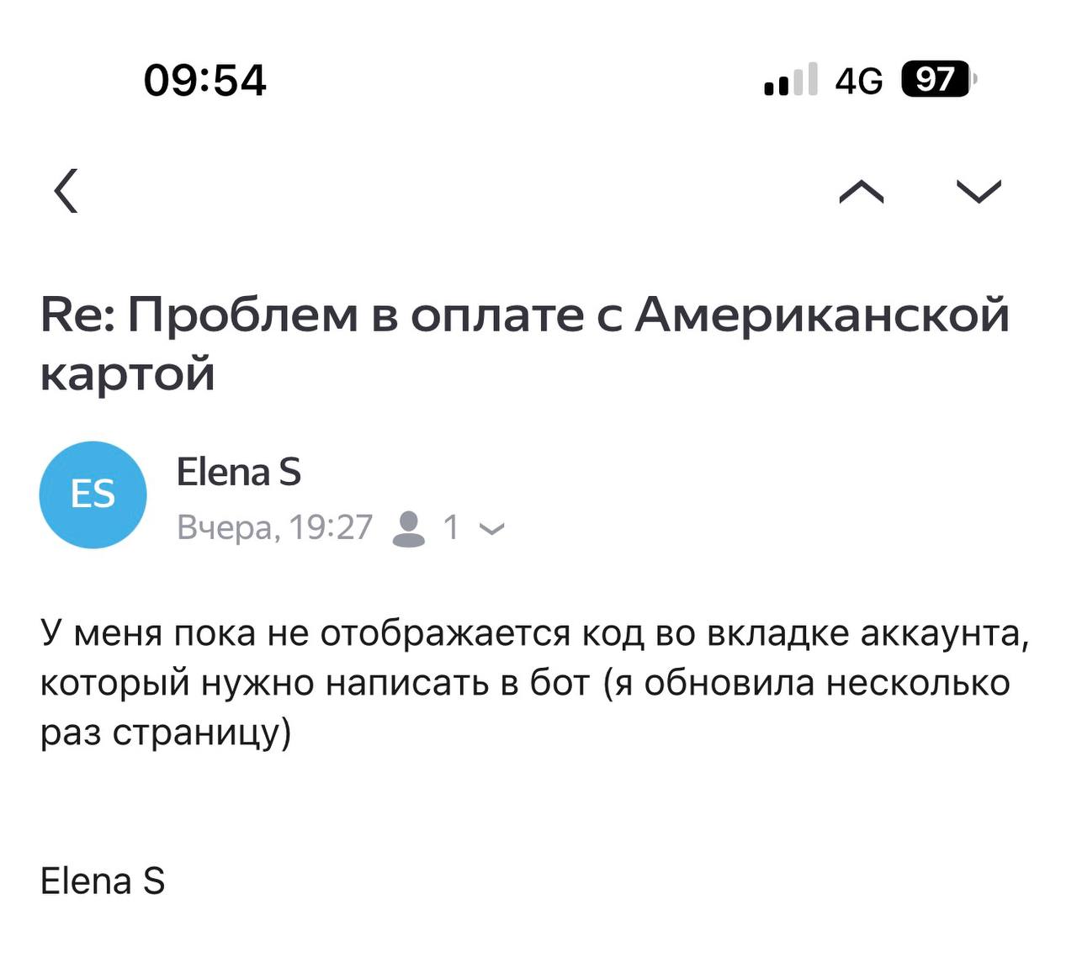The image size is (1077, 963).
Task: Go to next email with down arrow
Action: 979,193
